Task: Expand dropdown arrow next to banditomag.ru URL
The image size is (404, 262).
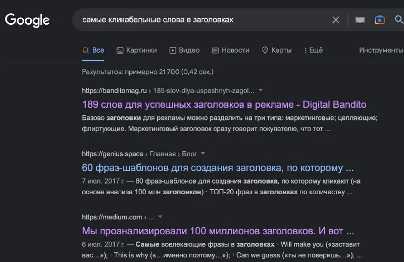Action: pyautogui.click(x=261, y=91)
